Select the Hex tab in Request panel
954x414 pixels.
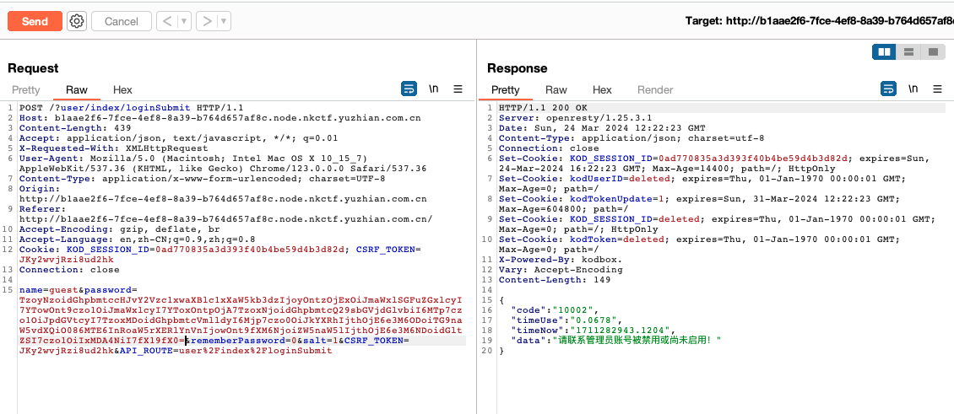pyautogui.click(x=122, y=89)
